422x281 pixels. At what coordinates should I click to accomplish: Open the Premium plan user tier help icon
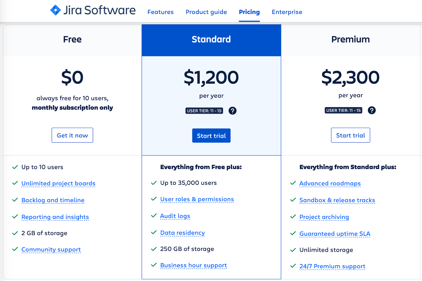pos(372,110)
